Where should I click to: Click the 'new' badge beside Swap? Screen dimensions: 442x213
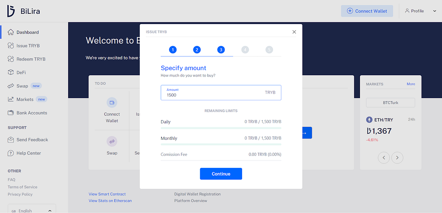(36, 86)
